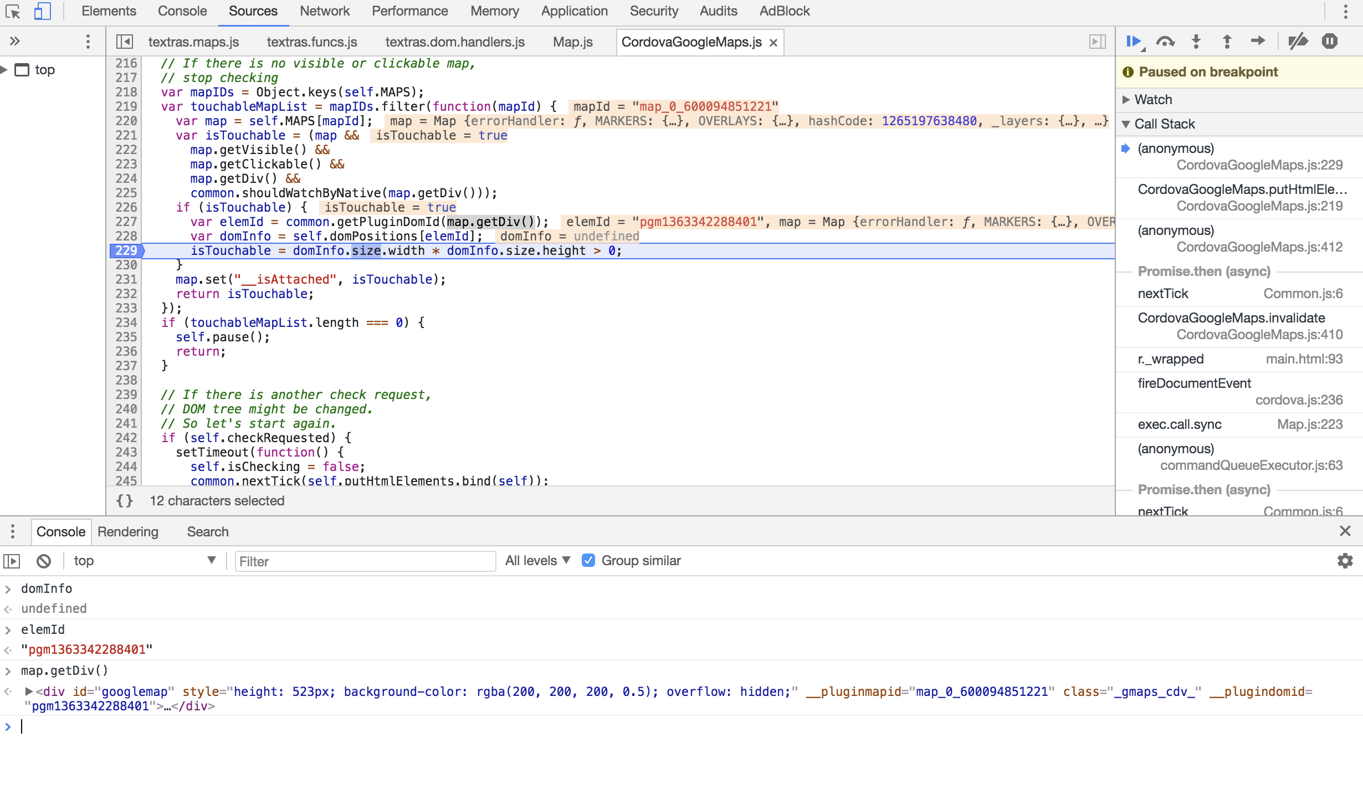Screen dimensions: 1363x799
Task: Open console settings with the gear icon
Action: click(x=1345, y=561)
